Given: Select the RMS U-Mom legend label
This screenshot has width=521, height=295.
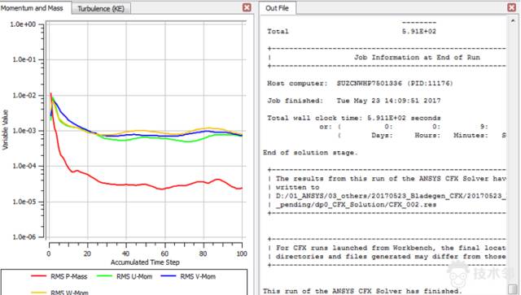Looking at the screenshot, I should click(x=134, y=276).
